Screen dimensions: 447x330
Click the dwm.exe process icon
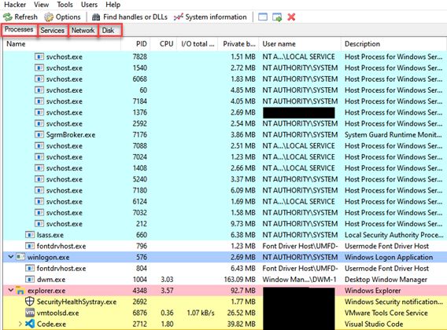pyautogui.click(x=30, y=279)
